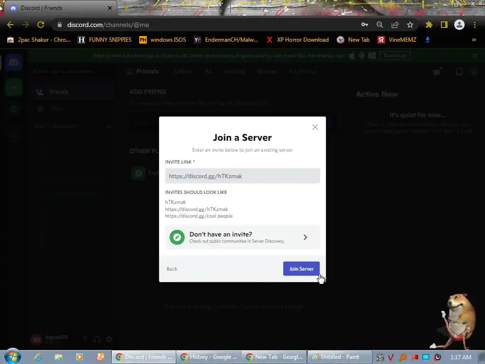The height and width of the screenshot is (364, 485).
Task: Expand hidden bookmarks with double chevron
Action: pyautogui.click(x=474, y=40)
